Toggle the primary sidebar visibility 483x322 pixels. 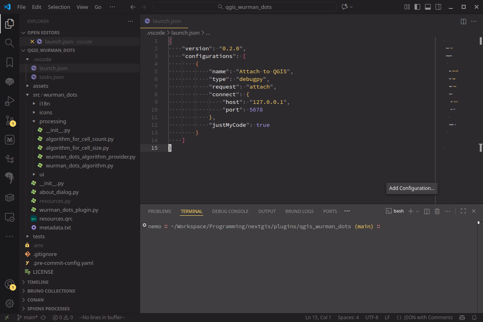(417, 7)
